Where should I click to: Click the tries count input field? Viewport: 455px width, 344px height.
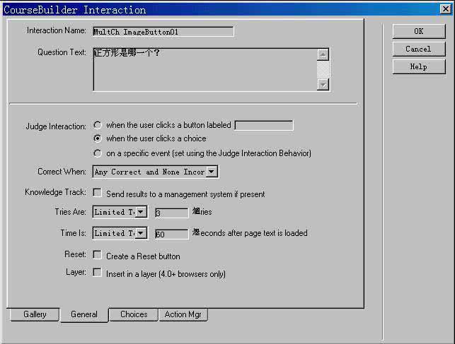[171, 213]
